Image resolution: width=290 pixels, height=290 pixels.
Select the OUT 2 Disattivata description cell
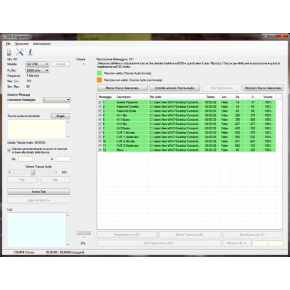[x=128, y=146]
